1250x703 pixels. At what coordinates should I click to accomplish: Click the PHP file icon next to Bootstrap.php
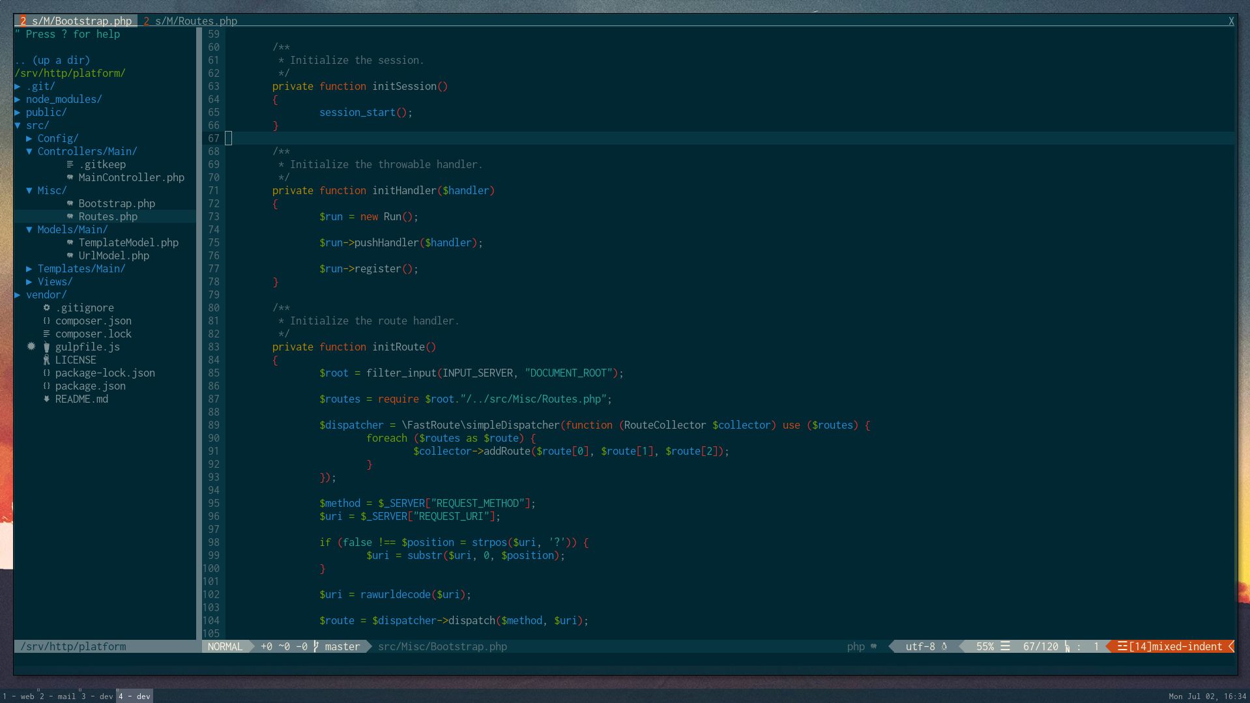click(69, 203)
